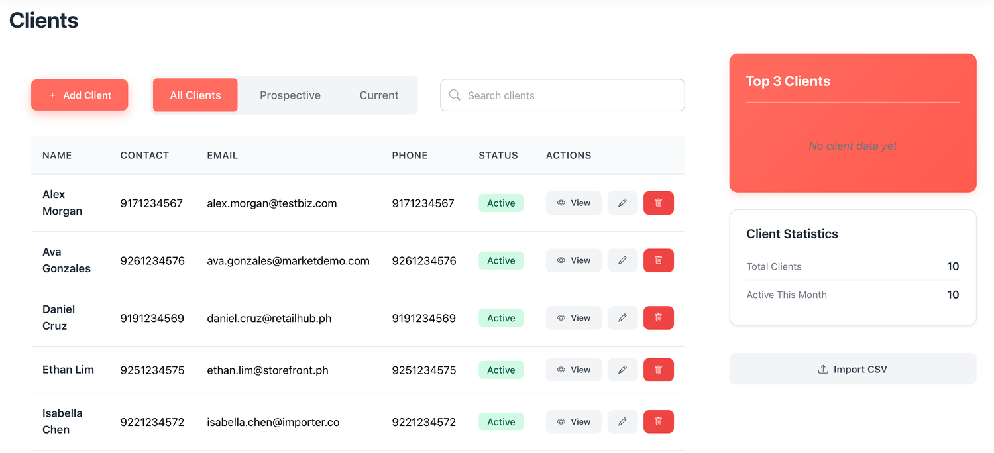The image size is (994, 453).
Task: Switch to the Prospective clients tab
Action: tap(290, 95)
